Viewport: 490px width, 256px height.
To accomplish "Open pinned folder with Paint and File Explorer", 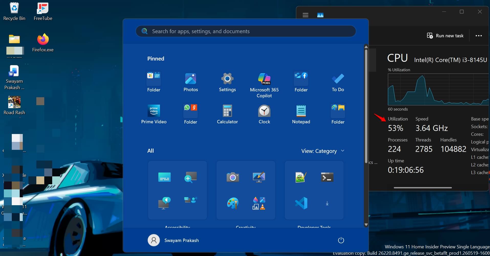I will click(x=338, y=114).
